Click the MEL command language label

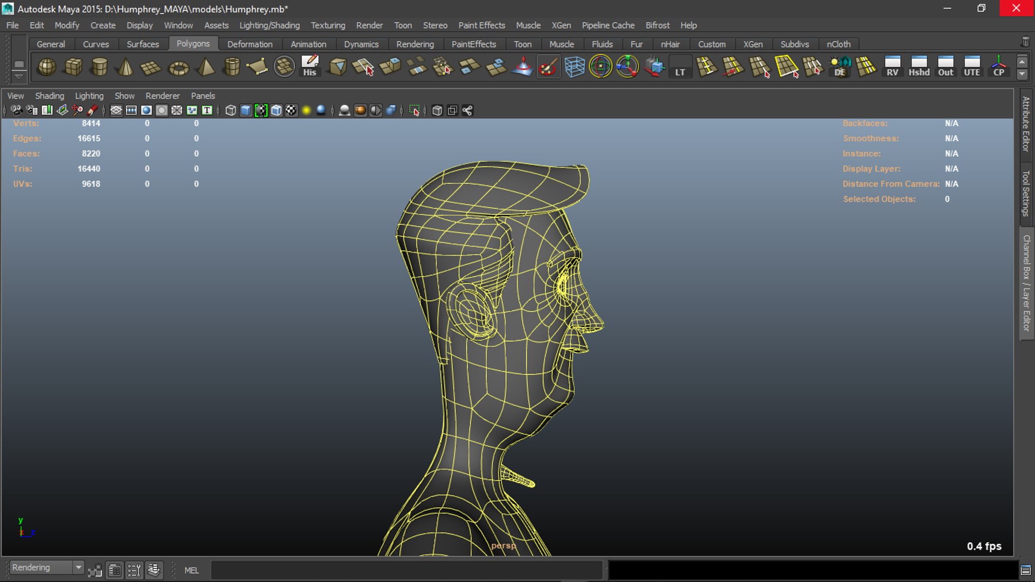[191, 570]
